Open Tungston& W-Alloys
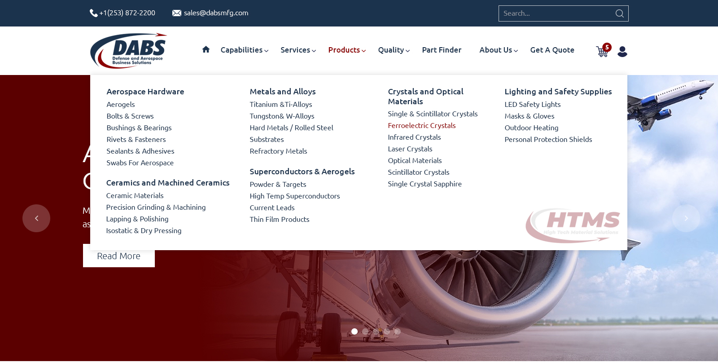 coord(282,116)
